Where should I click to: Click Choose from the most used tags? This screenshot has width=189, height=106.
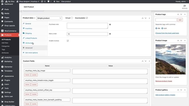click(167, 33)
